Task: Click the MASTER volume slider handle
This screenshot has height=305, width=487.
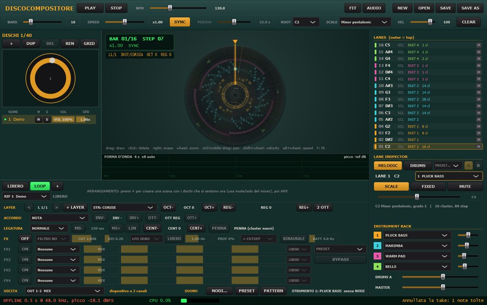Action: coord(443,287)
